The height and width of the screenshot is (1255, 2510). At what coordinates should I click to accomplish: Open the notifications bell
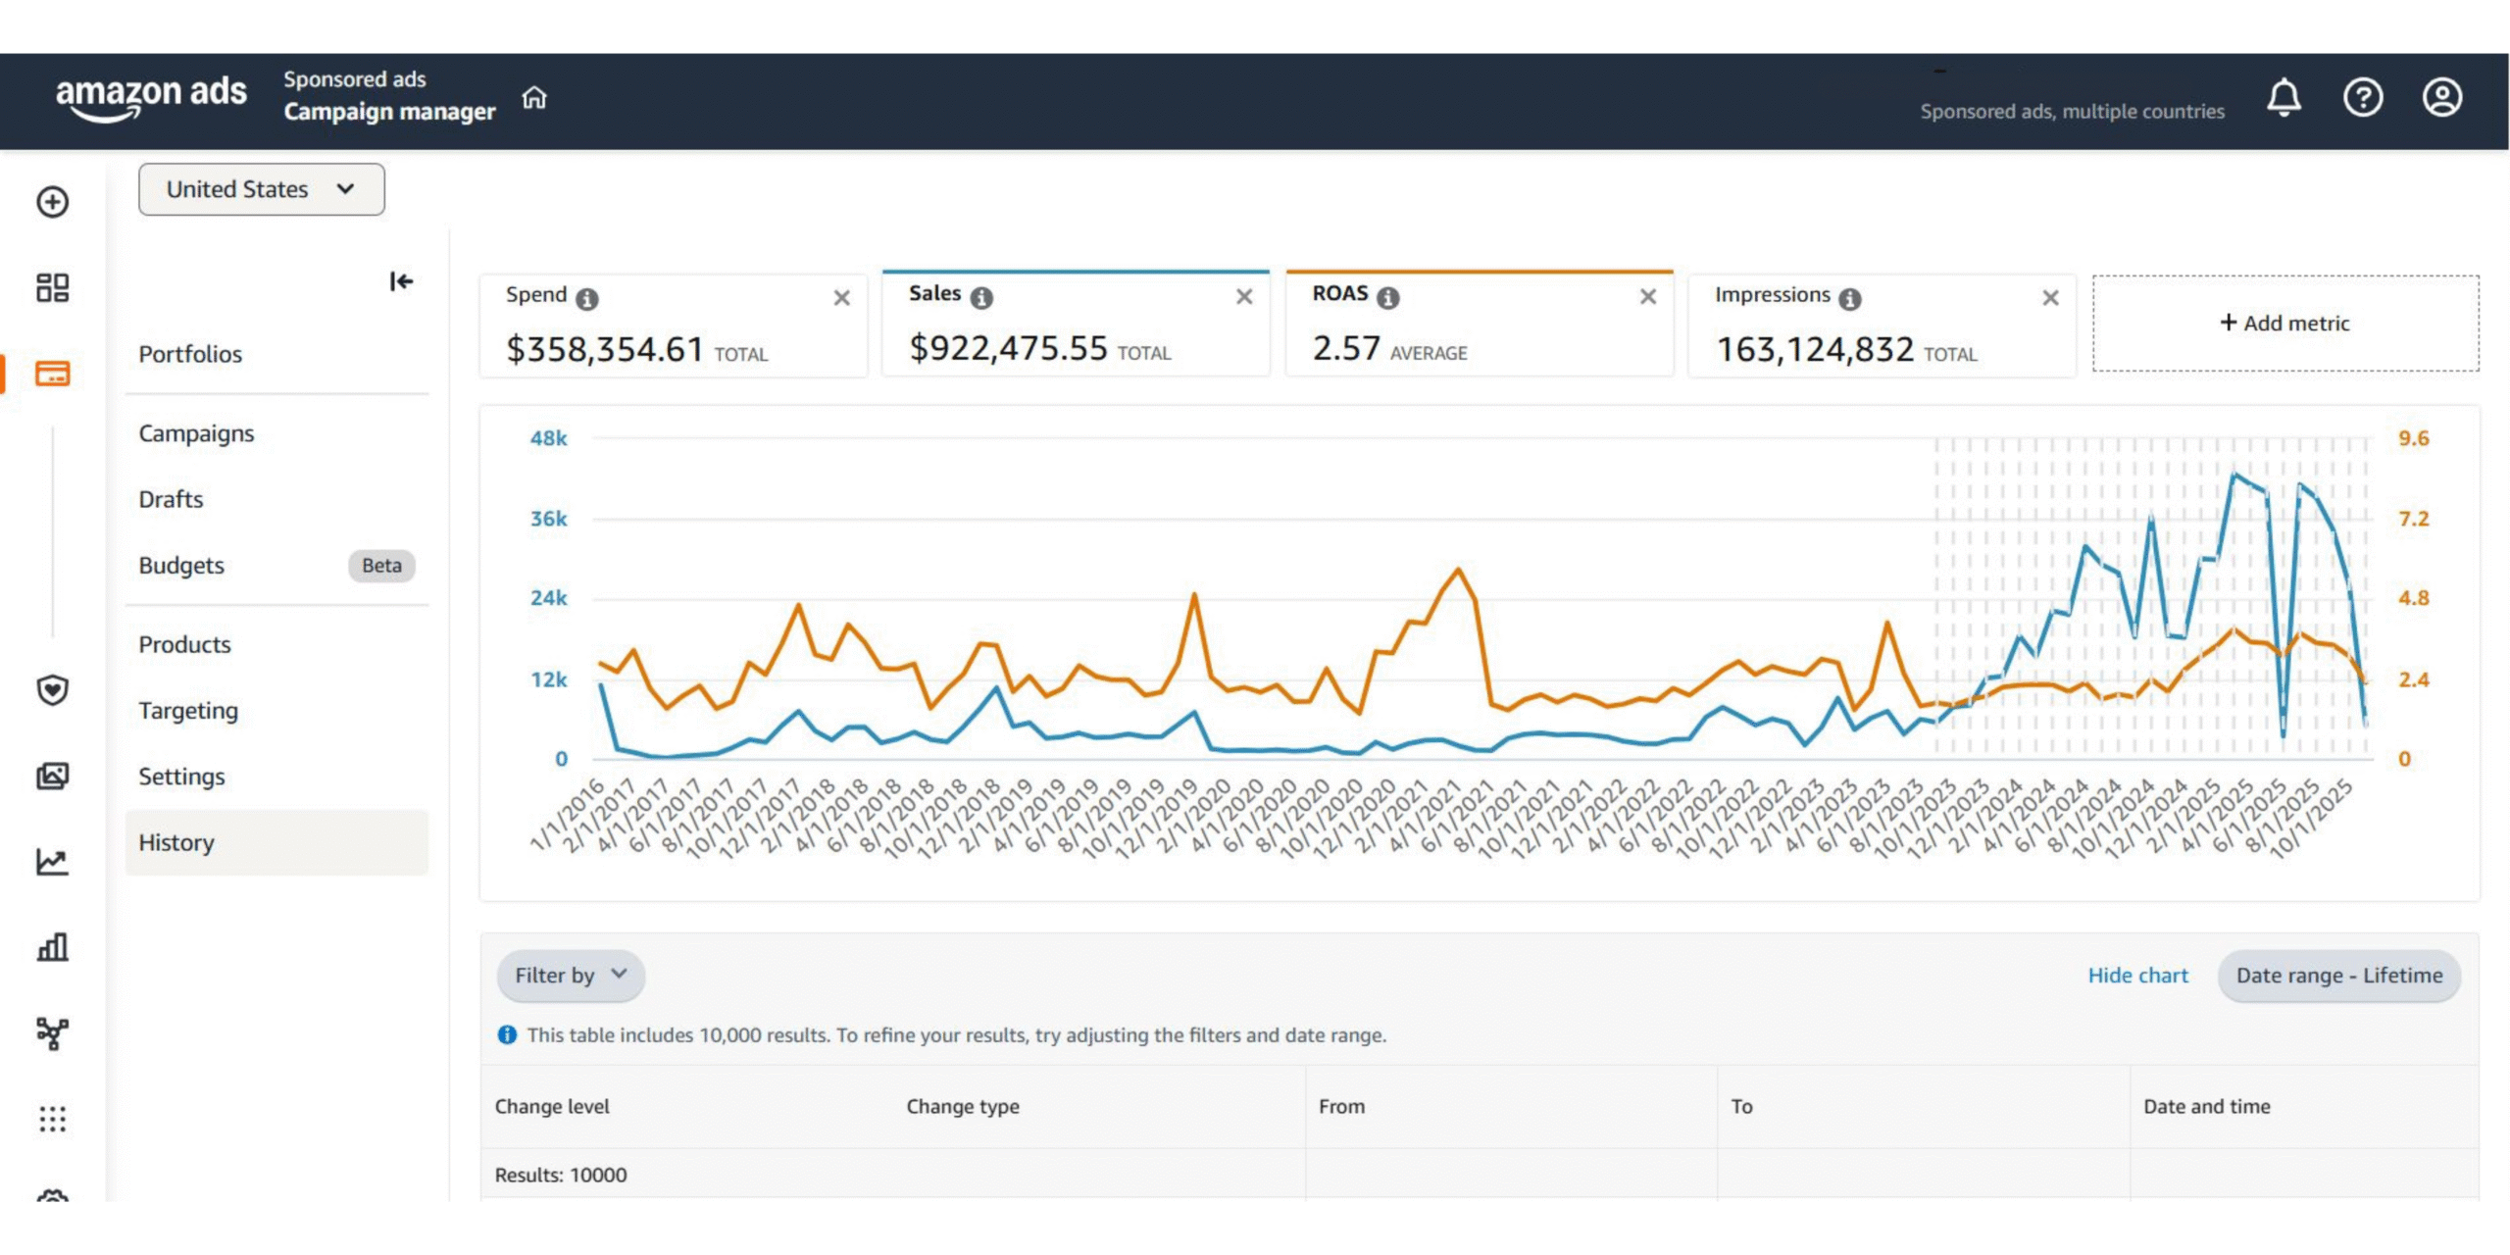tap(2284, 97)
